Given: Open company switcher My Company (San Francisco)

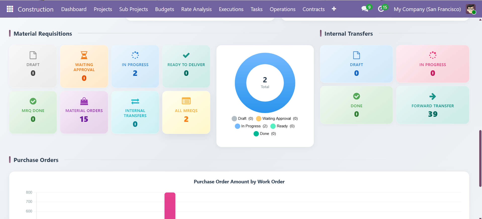Looking at the screenshot, I should coord(427,9).
